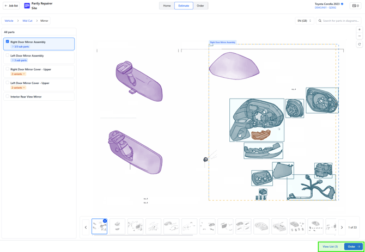Click the previous diagrams arrow

pyautogui.click(x=86, y=228)
